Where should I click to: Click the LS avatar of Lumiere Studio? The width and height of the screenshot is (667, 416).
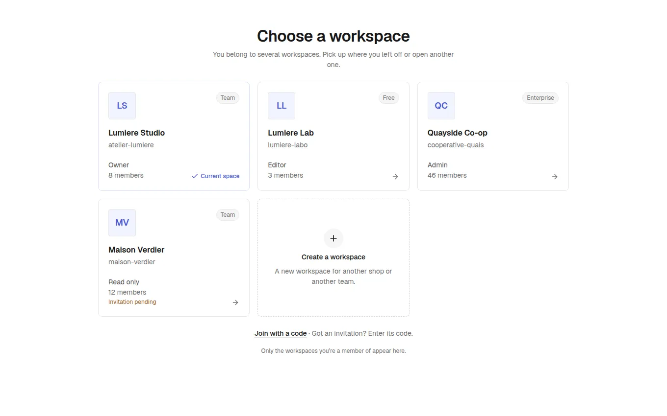click(x=122, y=106)
